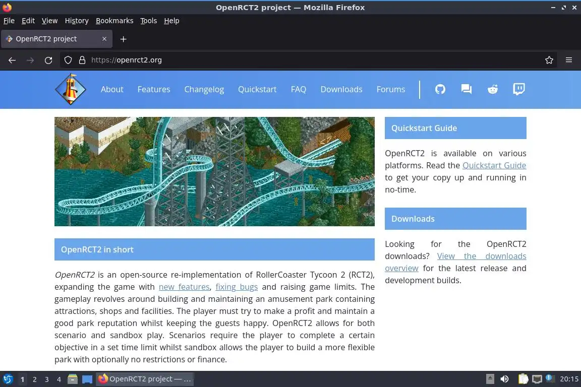Click the roller coaster banner image
This screenshot has width=581, height=387.
pos(214,171)
